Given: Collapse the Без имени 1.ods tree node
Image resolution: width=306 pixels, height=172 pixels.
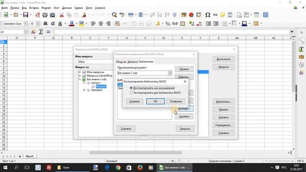Looking at the screenshot, I should point(80,79).
